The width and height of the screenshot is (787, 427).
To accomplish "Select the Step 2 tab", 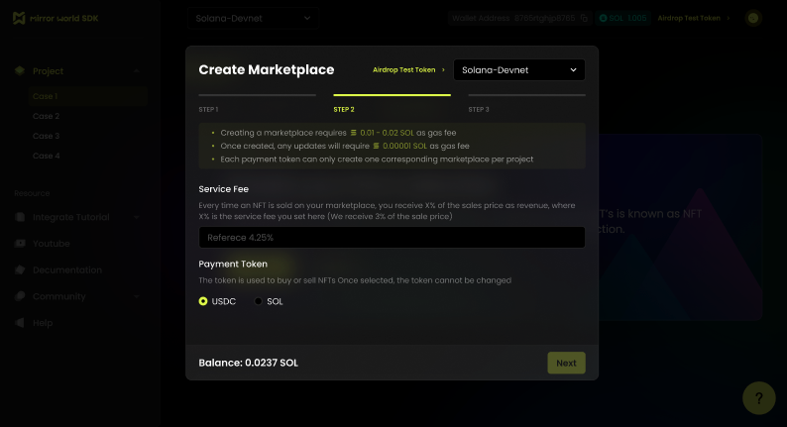I will [344, 109].
